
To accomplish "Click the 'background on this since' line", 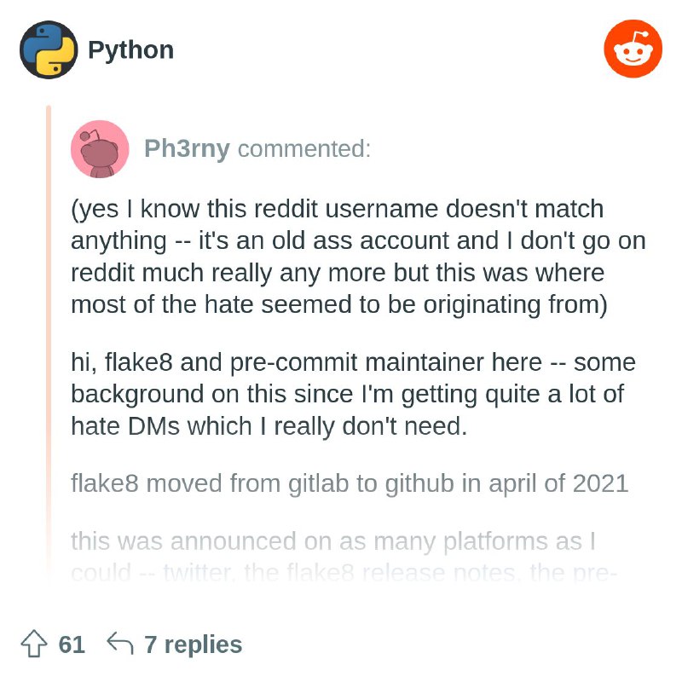I will [x=348, y=395].
